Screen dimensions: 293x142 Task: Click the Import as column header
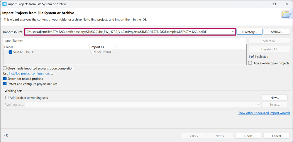click(102, 47)
